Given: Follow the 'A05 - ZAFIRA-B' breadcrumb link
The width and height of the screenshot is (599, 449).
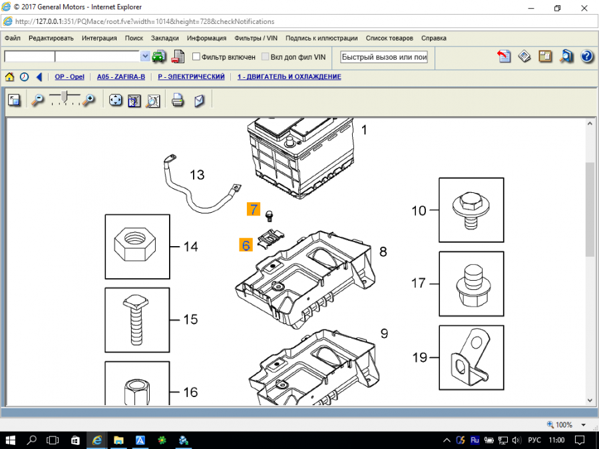Looking at the screenshot, I should tap(120, 77).
